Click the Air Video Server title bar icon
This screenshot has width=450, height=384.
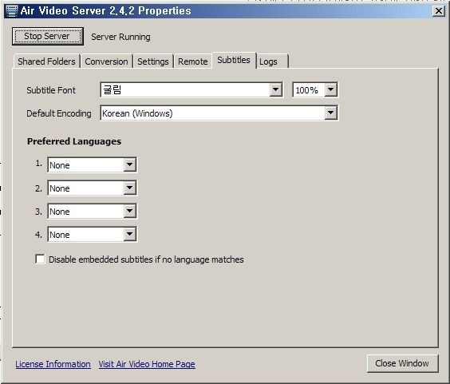(12, 11)
